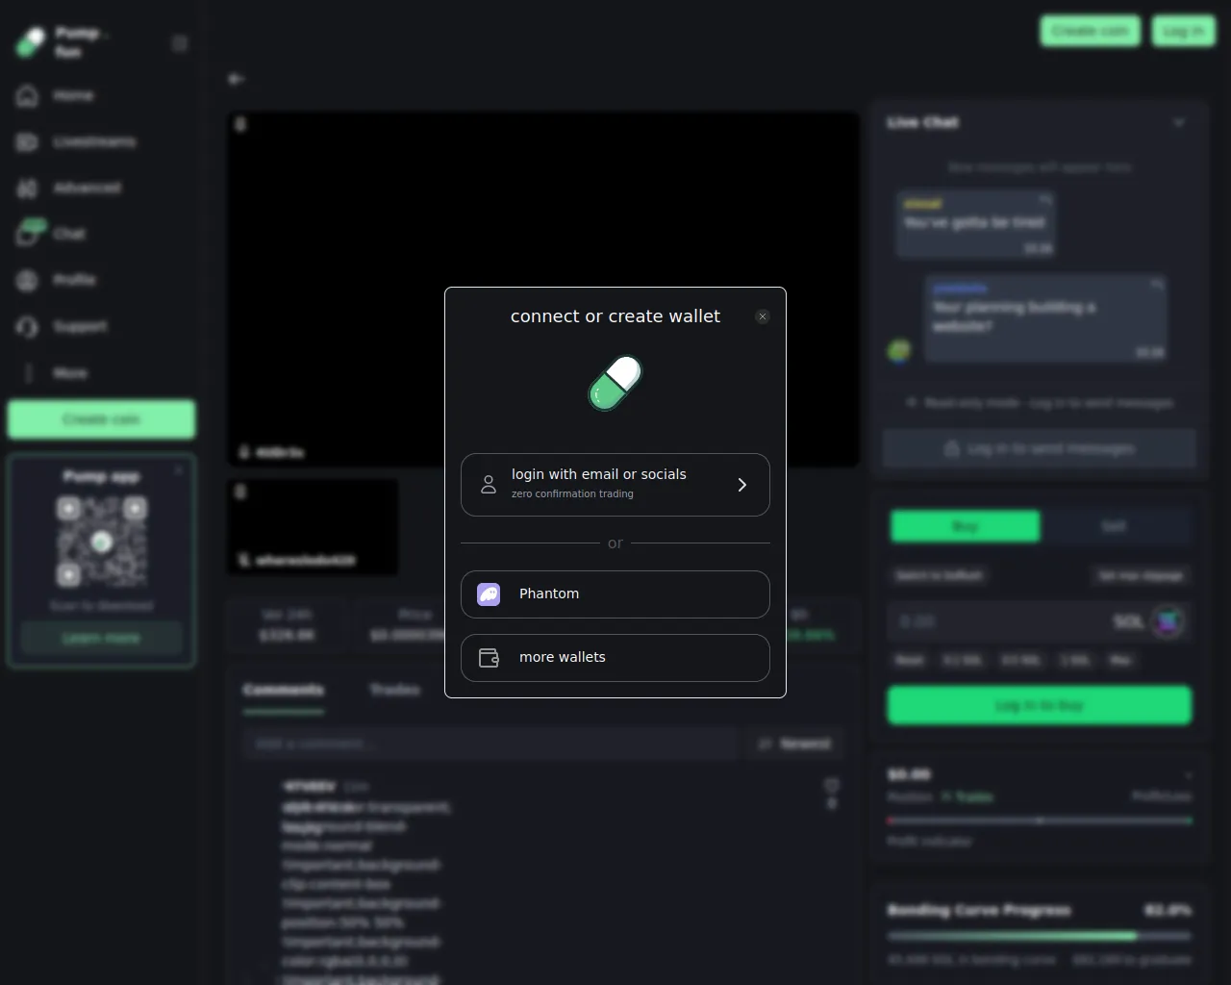Click the add a comment field
The width and height of the screenshot is (1231, 985).
(490, 744)
